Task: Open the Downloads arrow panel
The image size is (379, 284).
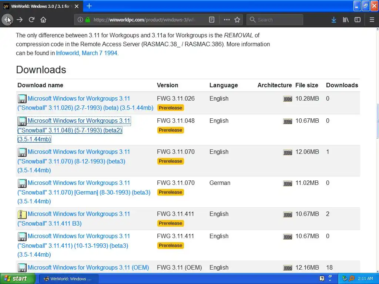Action: click(x=333, y=20)
